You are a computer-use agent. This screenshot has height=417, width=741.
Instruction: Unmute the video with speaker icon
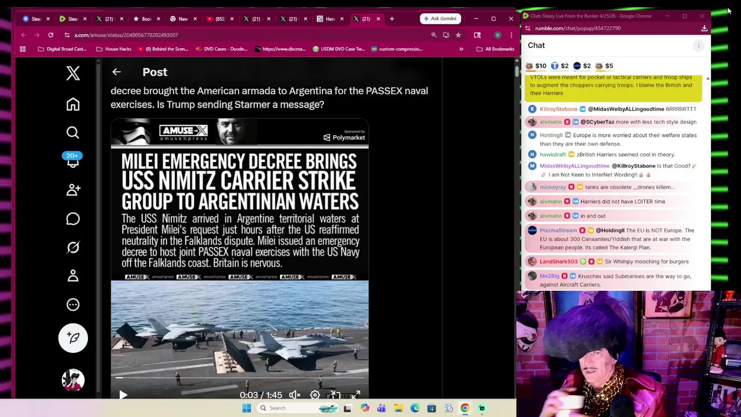click(x=295, y=395)
